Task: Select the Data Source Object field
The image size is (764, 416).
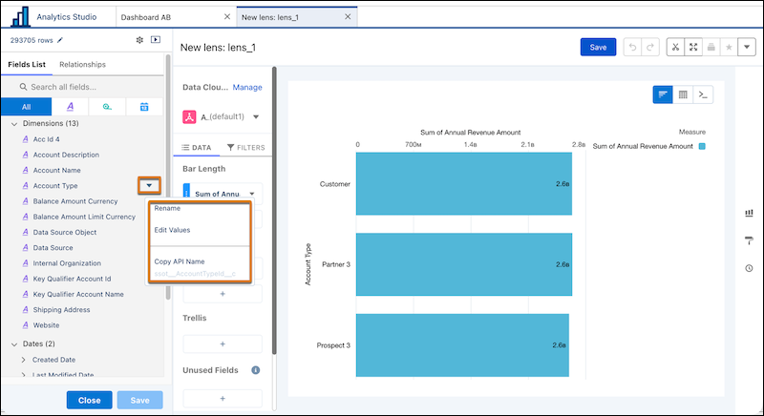Action: [x=65, y=232]
